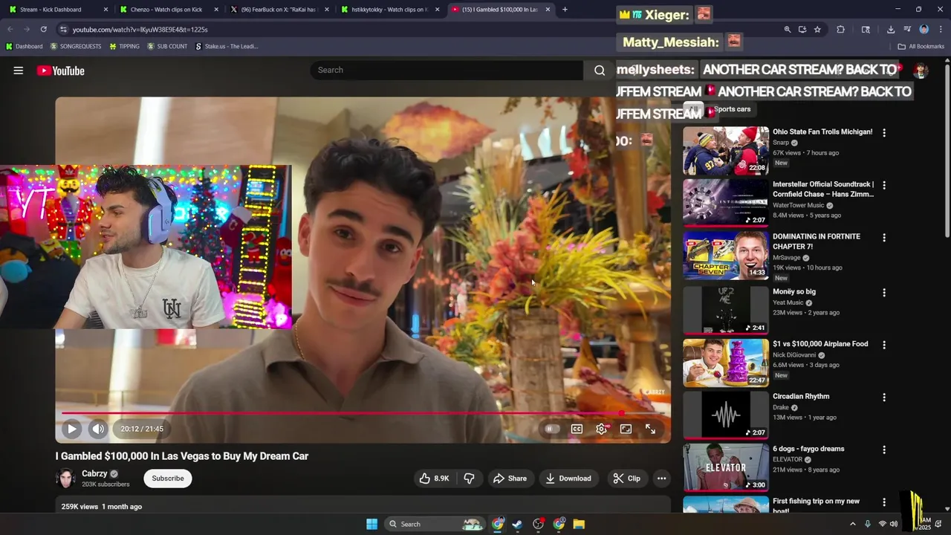Image resolution: width=951 pixels, height=535 pixels.
Task: Go back in the browser
Action: click(10, 29)
